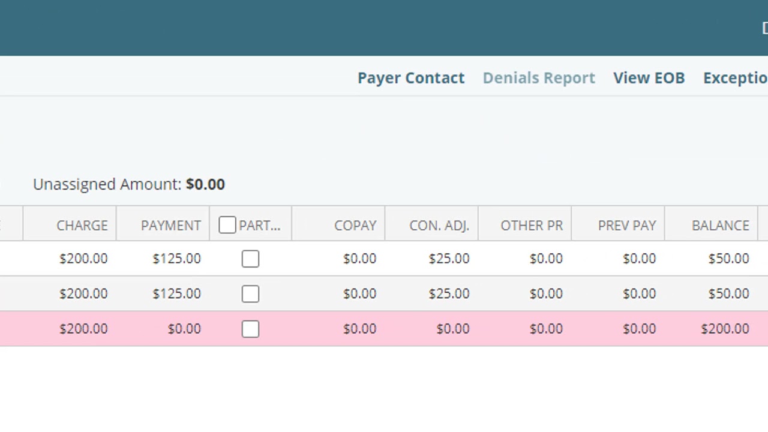Click the PREV PAY column header
The width and height of the screenshot is (768, 432).
pyautogui.click(x=627, y=226)
